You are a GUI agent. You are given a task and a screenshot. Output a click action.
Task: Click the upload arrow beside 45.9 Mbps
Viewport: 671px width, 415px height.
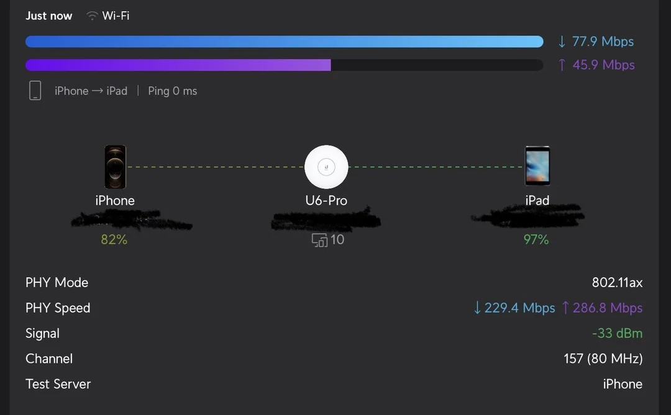tap(561, 65)
